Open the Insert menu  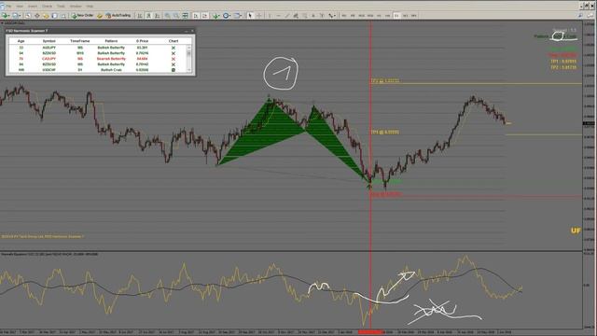[x=33, y=7]
